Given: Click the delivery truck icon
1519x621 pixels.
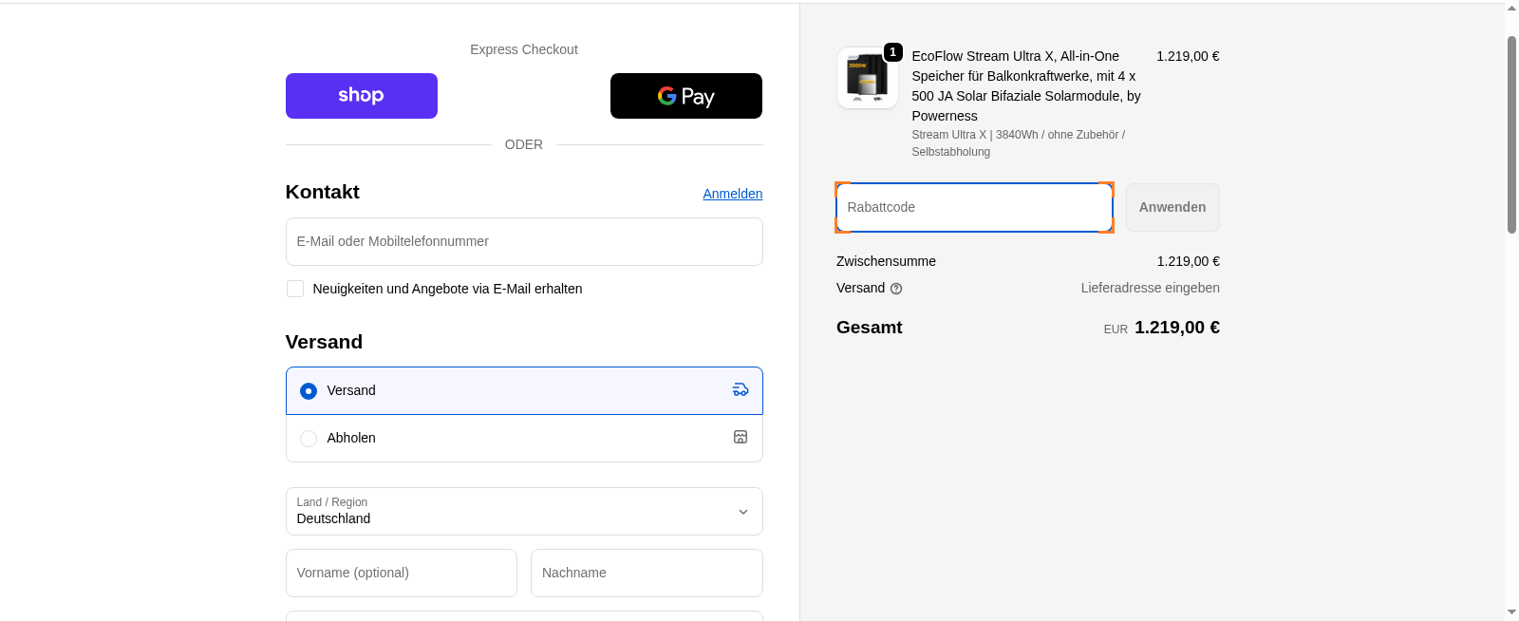Looking at the screenshot, I should [x=741, y=390].
